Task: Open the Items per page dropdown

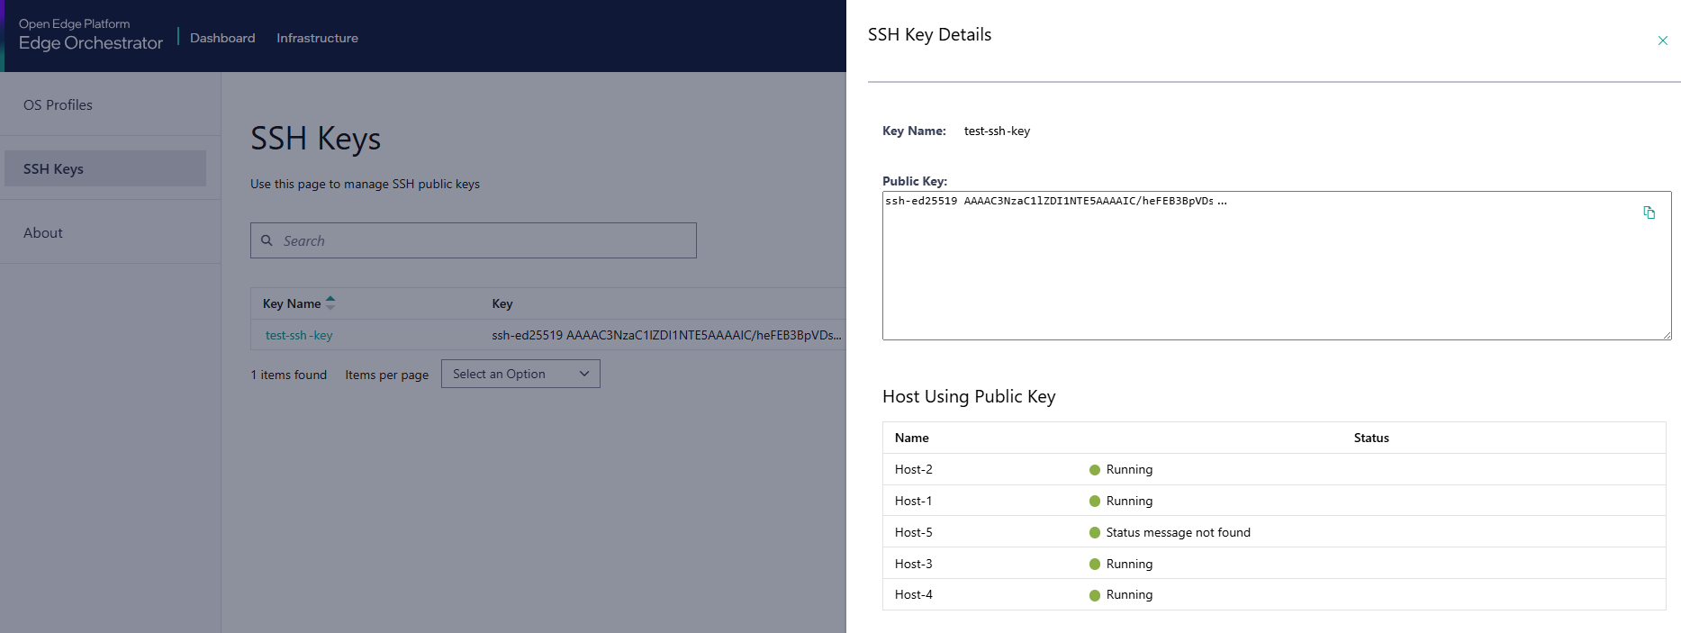Action: tap(520, 374)
